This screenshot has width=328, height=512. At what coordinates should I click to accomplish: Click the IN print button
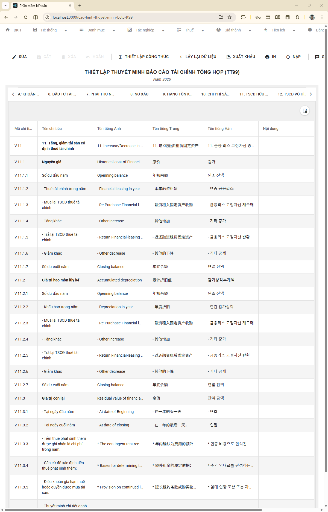270,57
